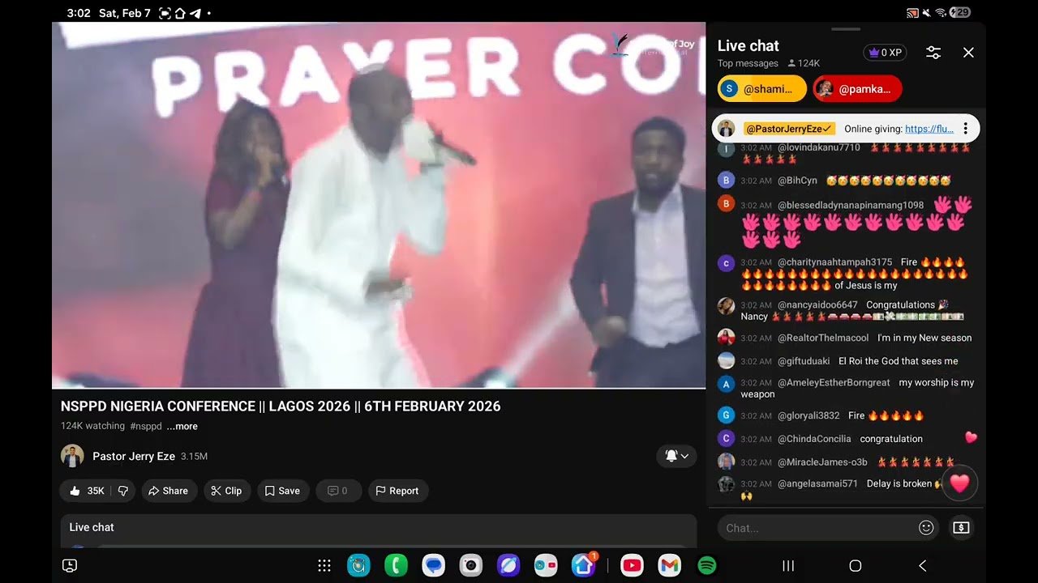
Task: Open the comments counter showing 0
Action: tap(338, 491)
